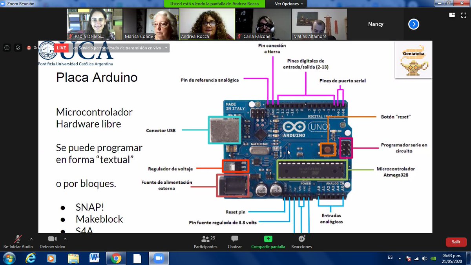The height and width of the screenshot is (265, 471).
Task: Stop camera with Detener video
Action: [52, 242]
